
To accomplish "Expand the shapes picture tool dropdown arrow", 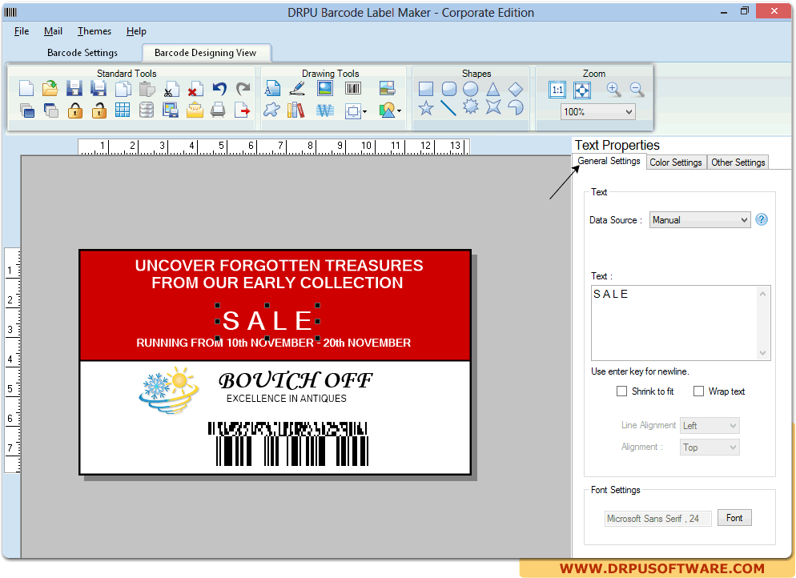I will pos(399,111).
